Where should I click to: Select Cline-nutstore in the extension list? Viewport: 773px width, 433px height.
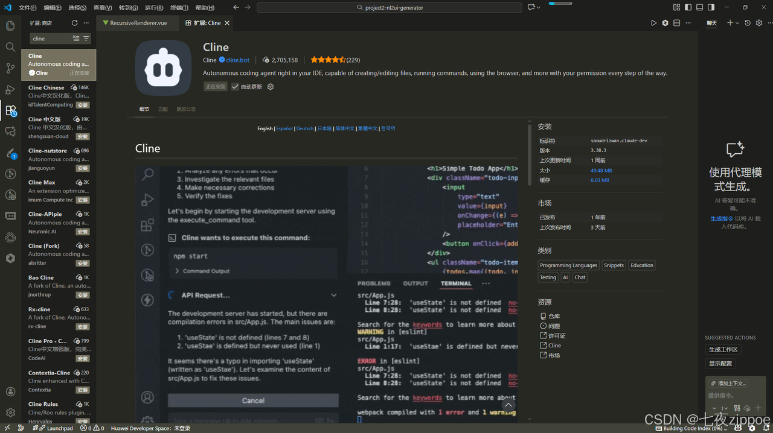tap(59, 159)
